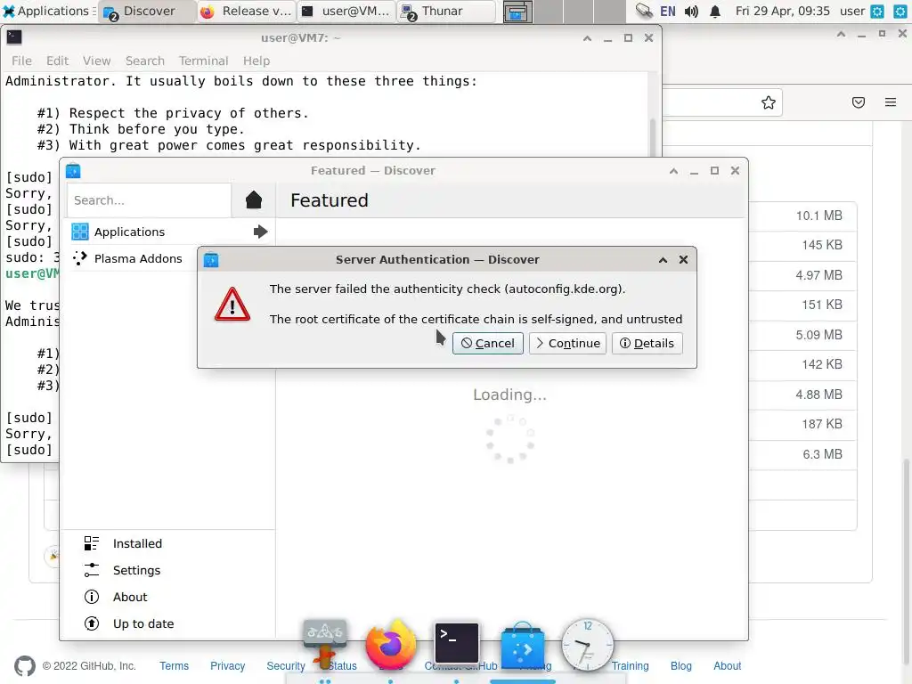This screenshot has width=912, height=684.
Task: Expand Applications category arrow
Action: [x=260, y=232]
